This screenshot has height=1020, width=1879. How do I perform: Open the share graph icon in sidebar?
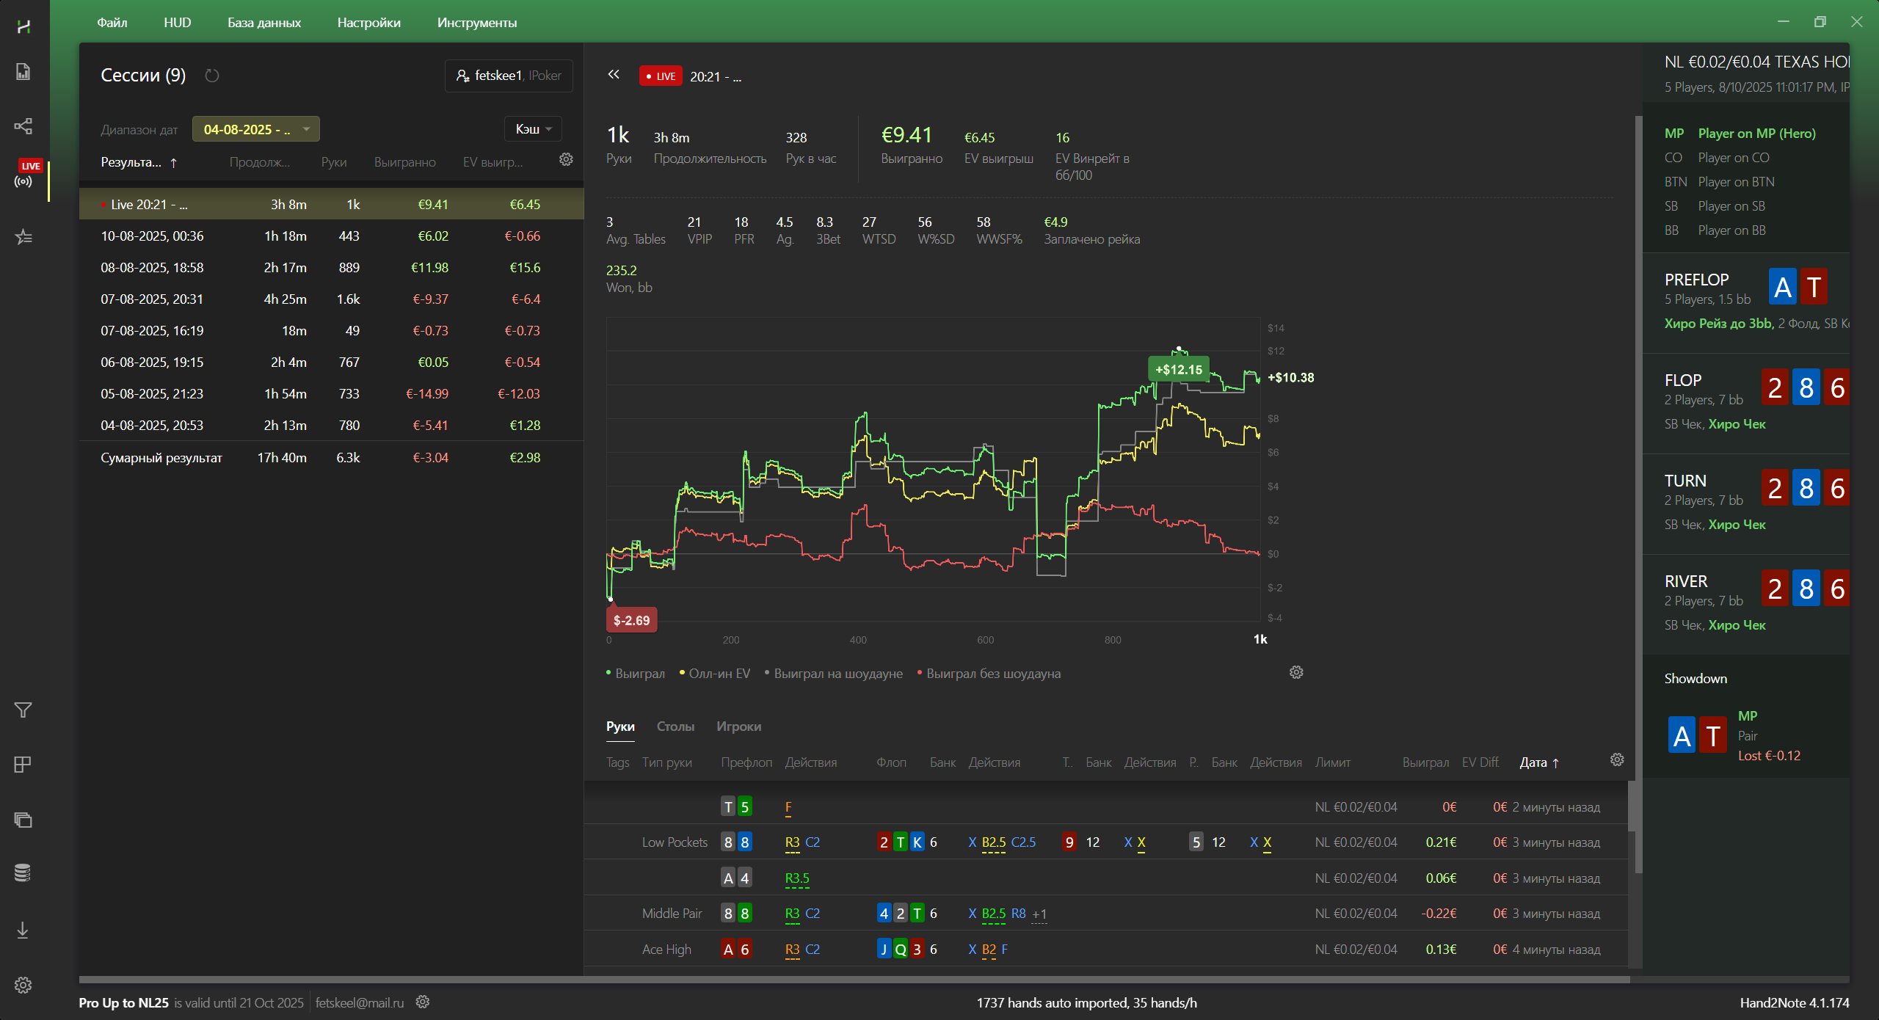pos(23,125)
